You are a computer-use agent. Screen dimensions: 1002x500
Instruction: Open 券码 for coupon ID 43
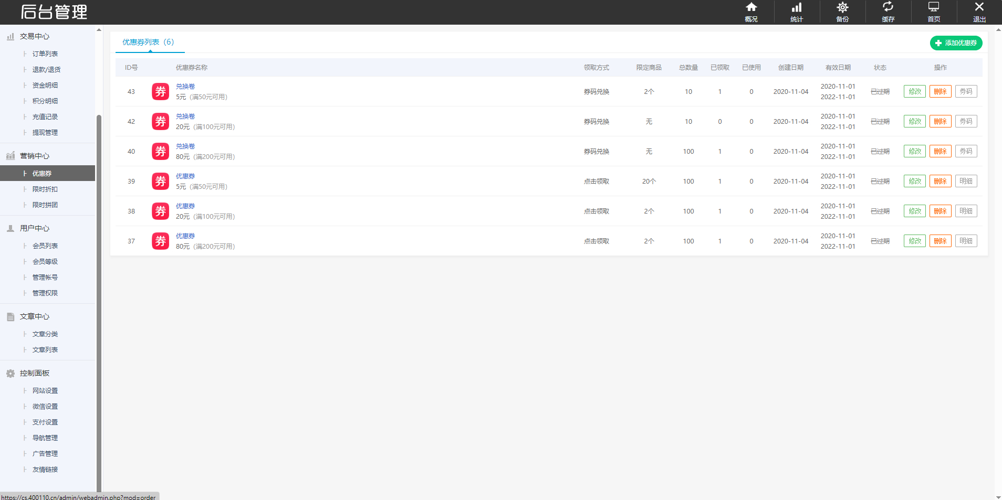[966, 91]
